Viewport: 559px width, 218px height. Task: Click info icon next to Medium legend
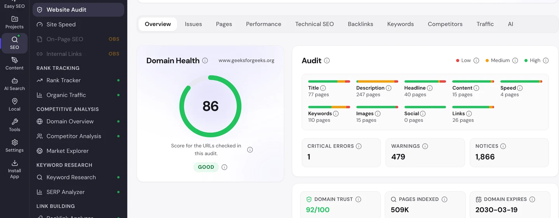(x=515, y=61)
